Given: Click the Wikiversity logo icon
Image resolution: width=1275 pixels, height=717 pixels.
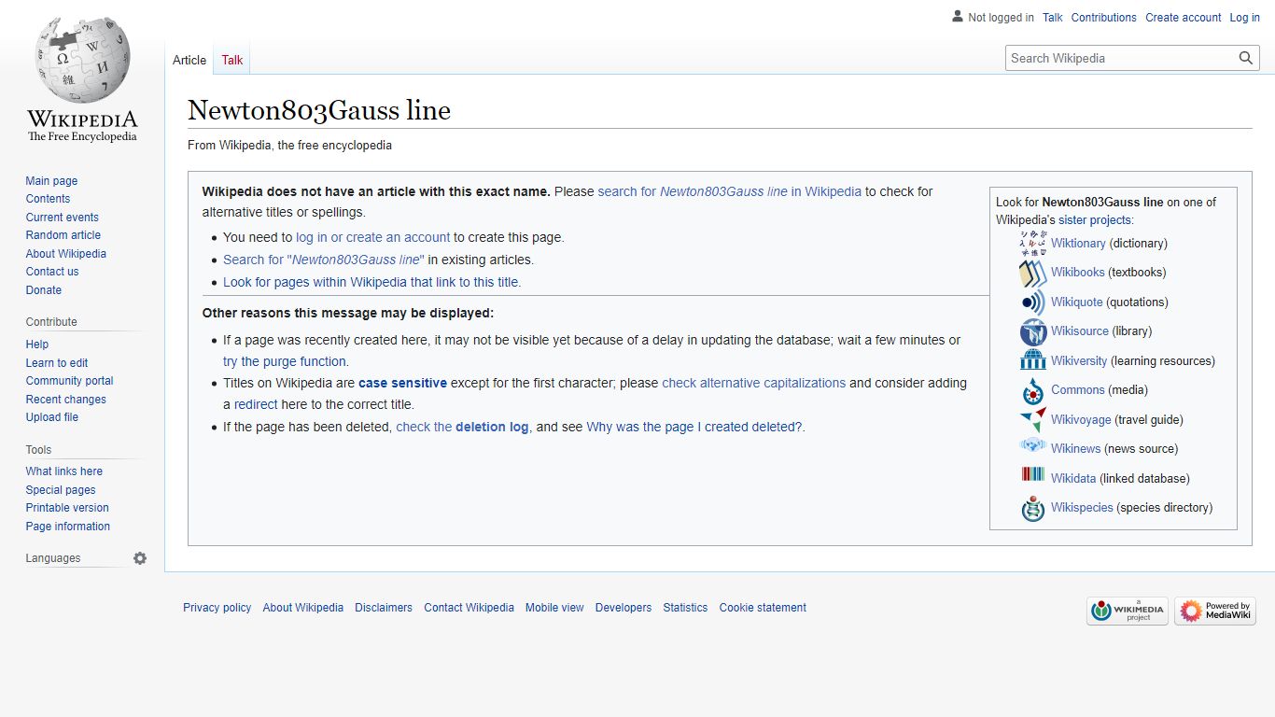Looking at the screenshot, I should pos(1033,361).
